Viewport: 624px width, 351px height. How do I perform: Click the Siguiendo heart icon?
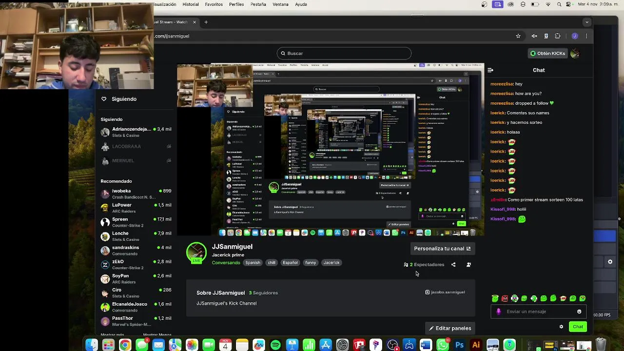pos(104,99)
